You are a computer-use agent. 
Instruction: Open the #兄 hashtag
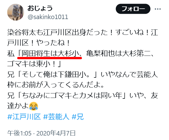point(77,117)
